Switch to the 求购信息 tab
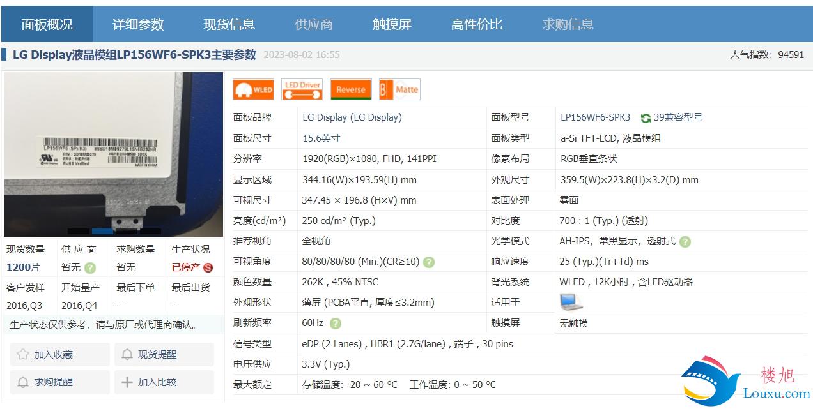 click(568, 24)
